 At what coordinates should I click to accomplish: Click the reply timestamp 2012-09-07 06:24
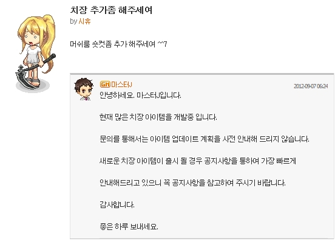pos(311,86)
